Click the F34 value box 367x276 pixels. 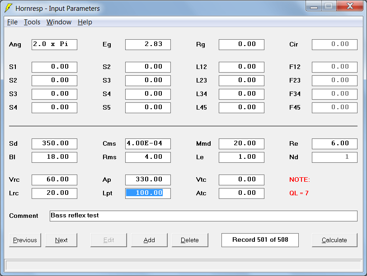335,94
